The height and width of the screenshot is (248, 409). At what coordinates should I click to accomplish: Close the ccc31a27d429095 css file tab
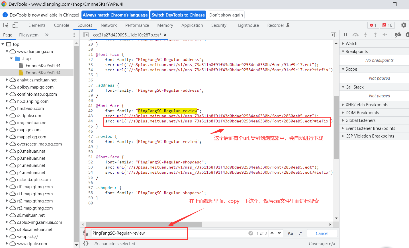point(165,35)
